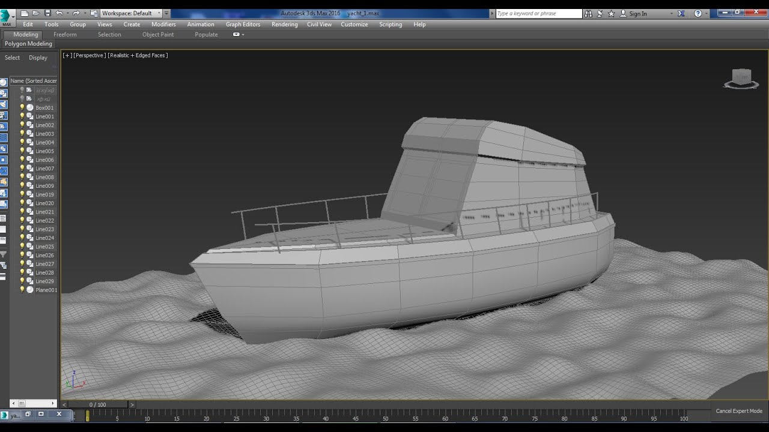Click the shape icon beside Line001
The image size is (769, 432).
click(30, 116)
